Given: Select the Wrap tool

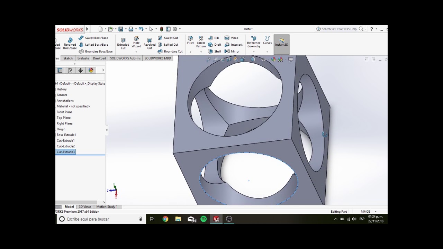Looking at the screenshot, I should tap(232, 38).
